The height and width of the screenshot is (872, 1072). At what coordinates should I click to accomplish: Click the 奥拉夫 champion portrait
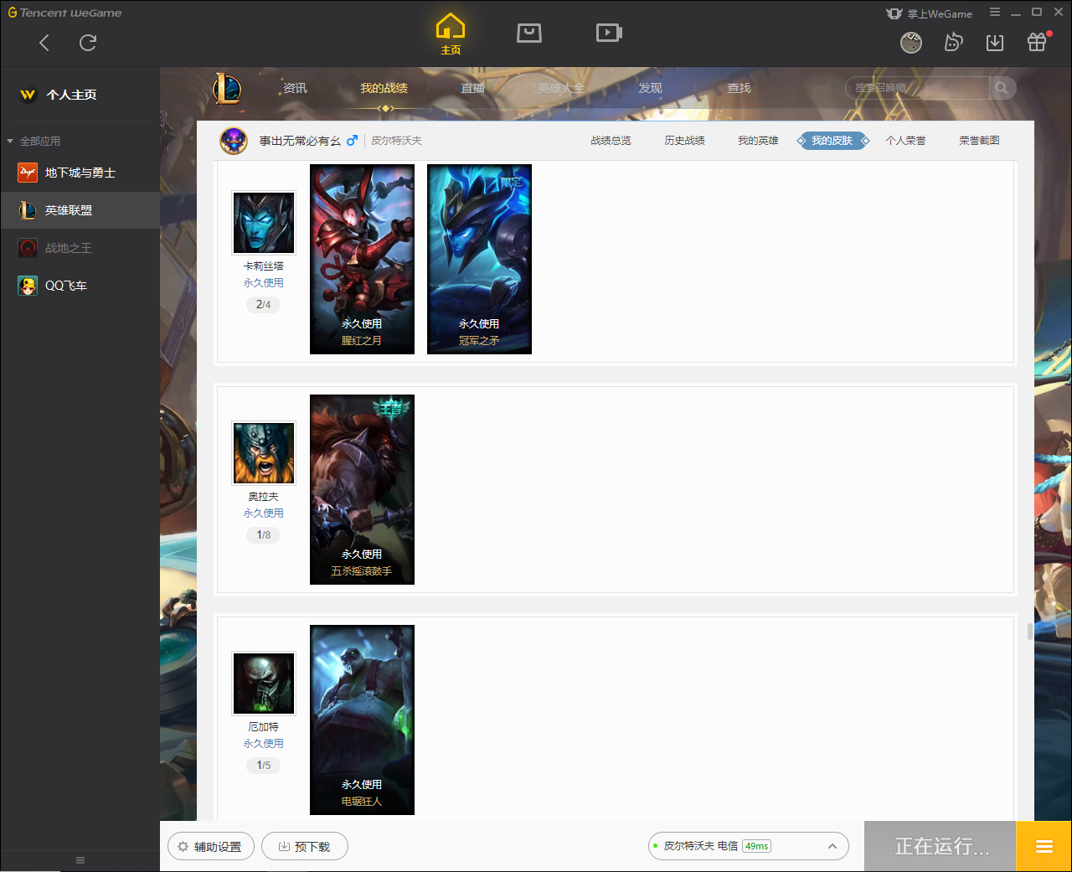coord(264,452)
